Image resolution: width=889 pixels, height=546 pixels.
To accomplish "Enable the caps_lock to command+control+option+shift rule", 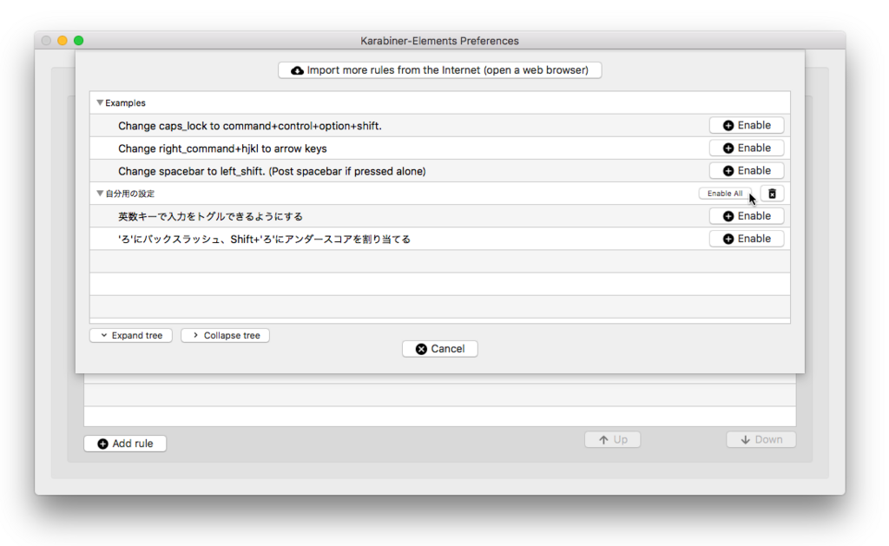I will point(746,125).
